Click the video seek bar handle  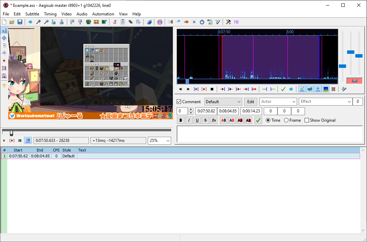(x=11, y=133)
